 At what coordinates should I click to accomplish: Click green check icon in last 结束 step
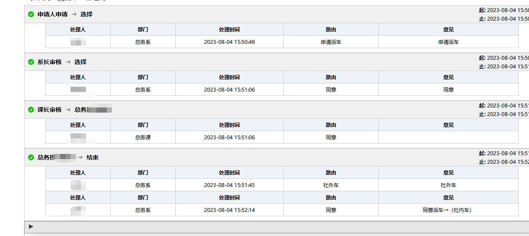tap(31, 157)
